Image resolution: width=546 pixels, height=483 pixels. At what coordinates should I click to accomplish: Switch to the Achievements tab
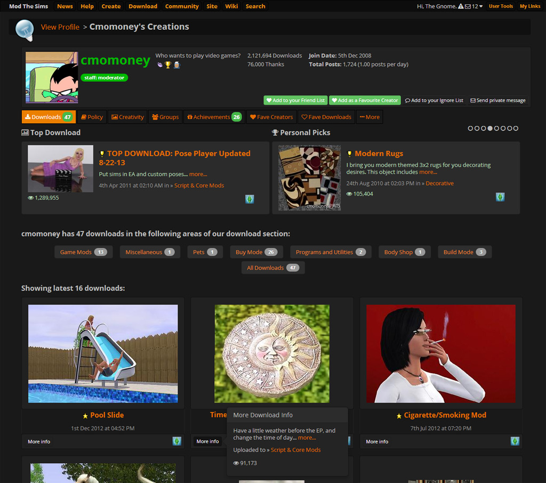pos(214,117)
